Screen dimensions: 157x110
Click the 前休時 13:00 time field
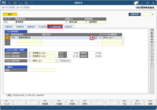(95, 53)
